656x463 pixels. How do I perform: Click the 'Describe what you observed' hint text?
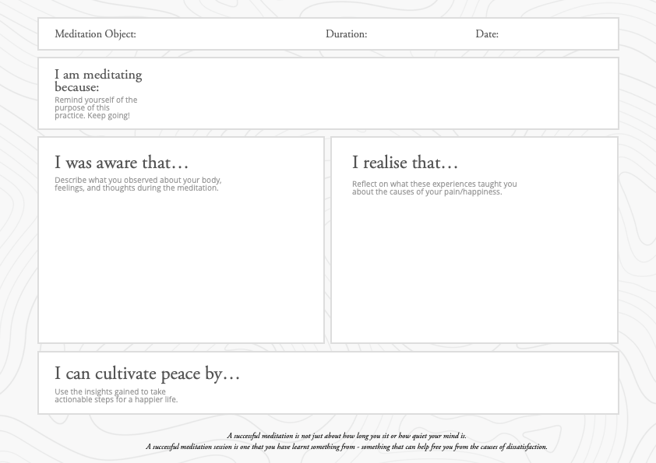(x=138, y=184)
